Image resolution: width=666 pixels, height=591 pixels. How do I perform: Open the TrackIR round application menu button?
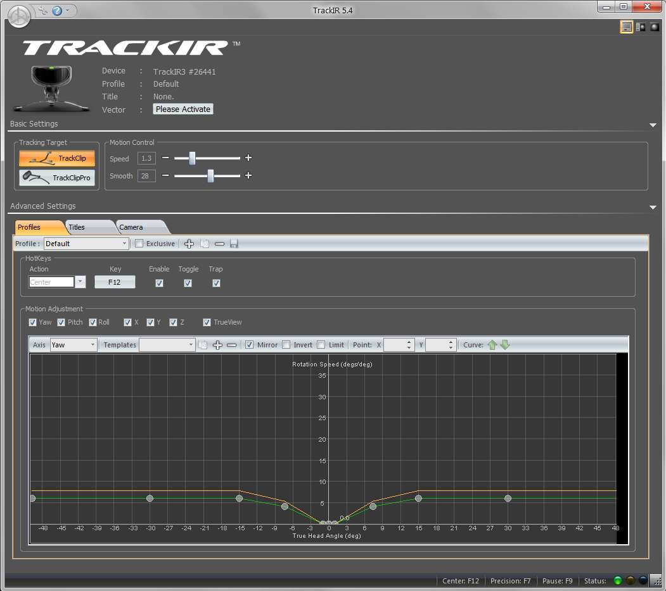click(19, 16)
